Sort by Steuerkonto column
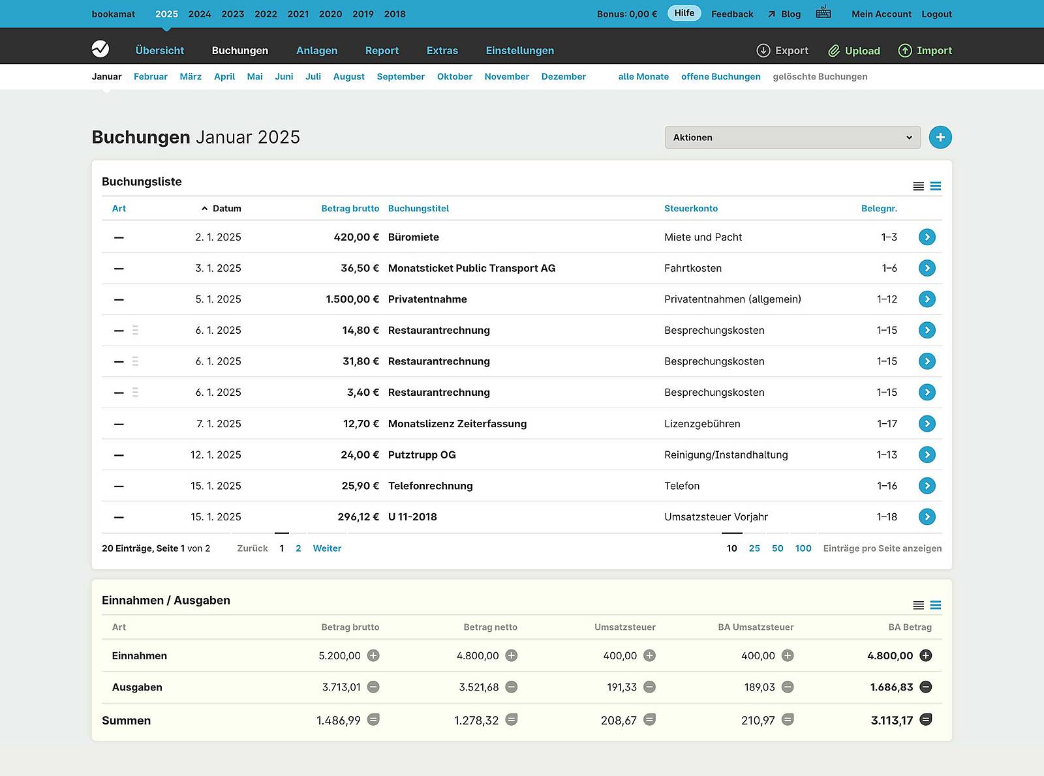The image size is (1044, 776). coord(691,209)
